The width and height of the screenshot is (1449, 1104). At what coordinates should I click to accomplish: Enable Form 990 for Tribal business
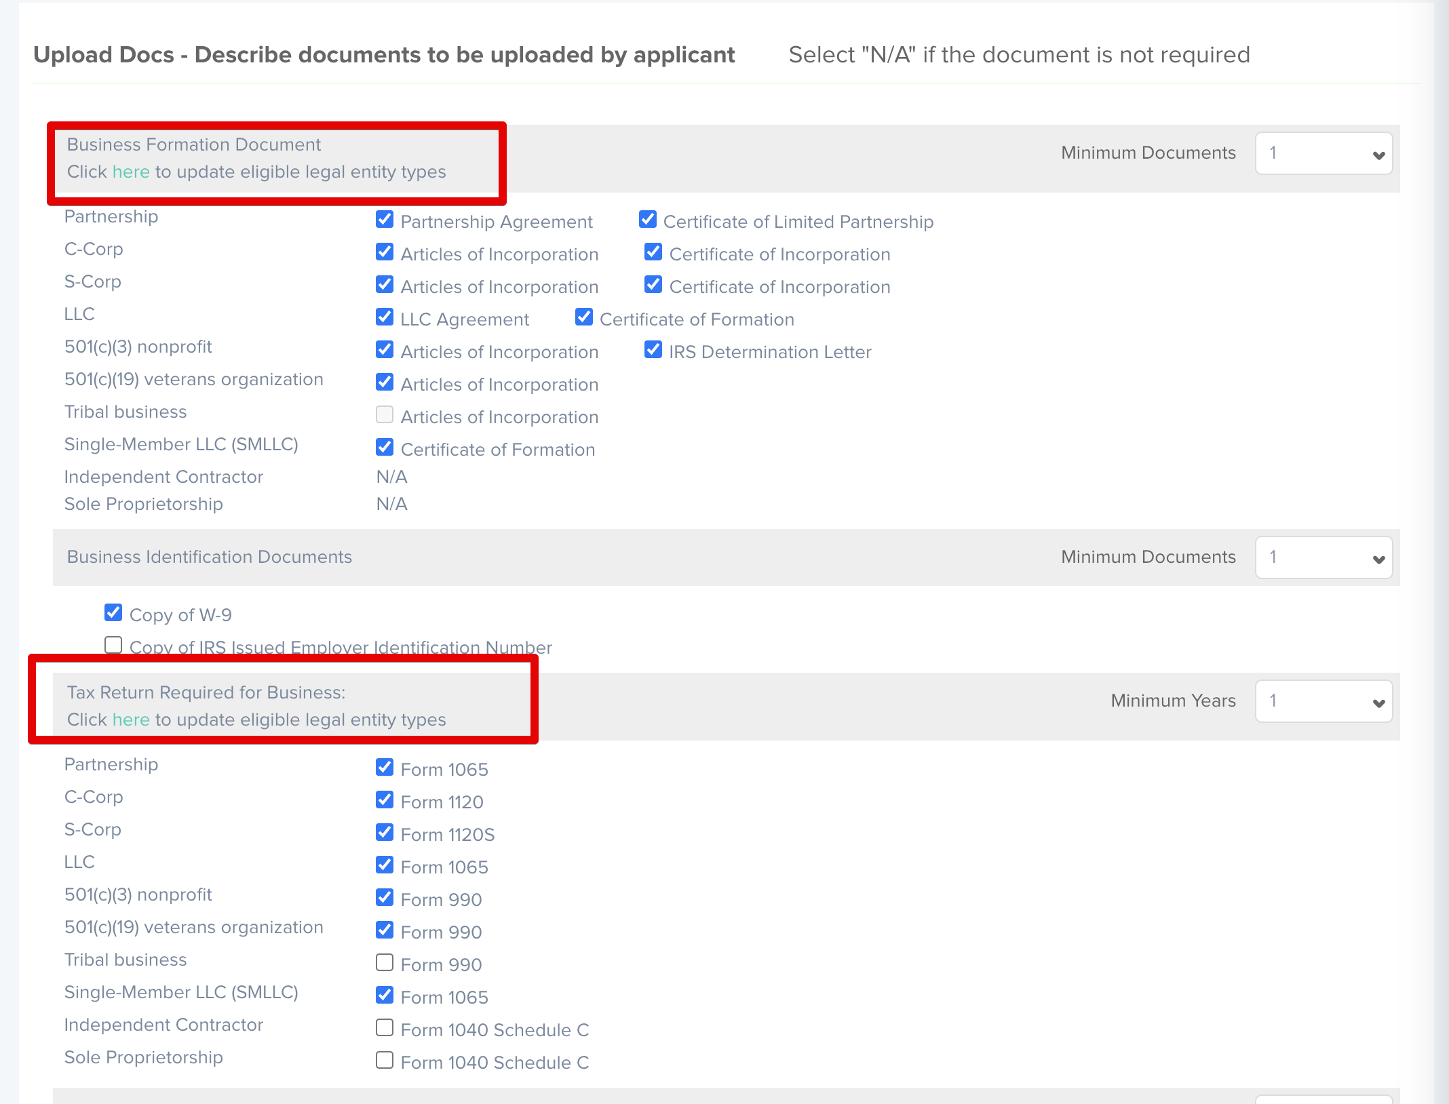(385, 962)
